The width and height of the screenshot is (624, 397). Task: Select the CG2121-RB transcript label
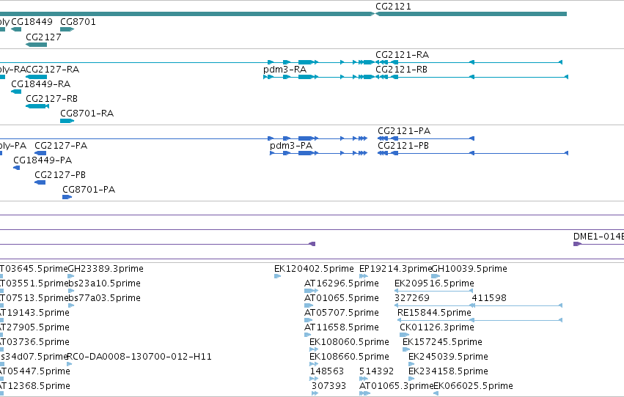coord(401,69)
